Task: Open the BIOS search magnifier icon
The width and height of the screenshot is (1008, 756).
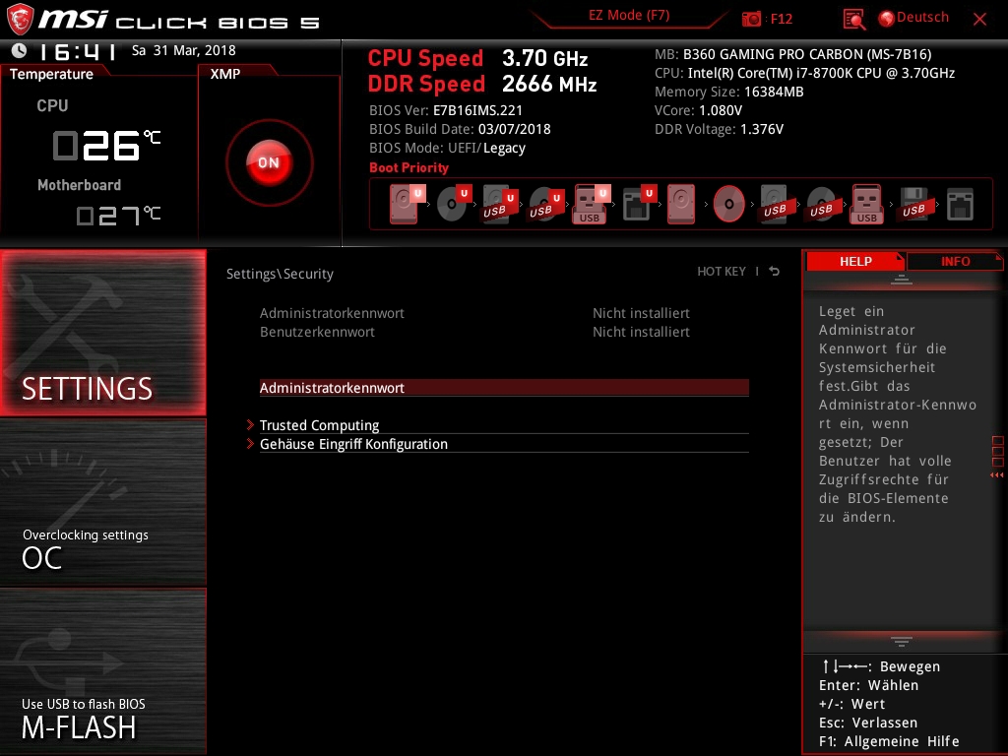Action: point(853,19)
